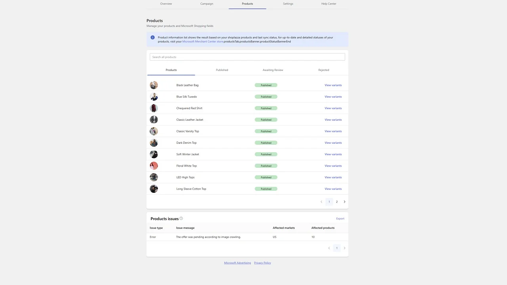507x285 pixels.
Task: Open the Privacy Policy footer link
Action: pos(262,263)
